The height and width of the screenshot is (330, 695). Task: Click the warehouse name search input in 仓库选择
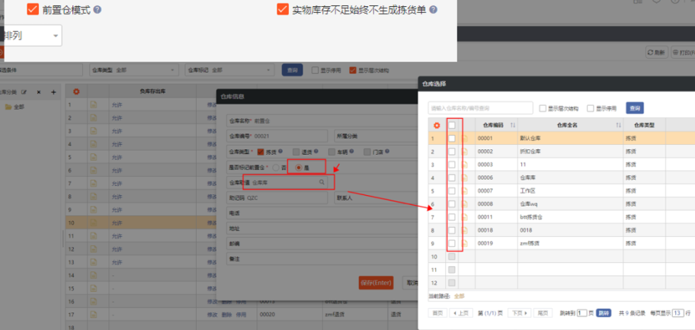pyautogui.click(x=480, y=108)
